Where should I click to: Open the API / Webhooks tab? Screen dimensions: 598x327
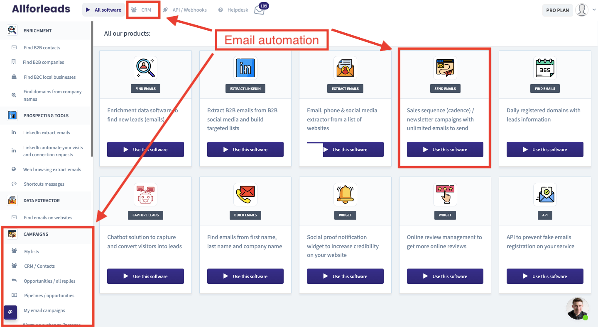coord(185,10)
